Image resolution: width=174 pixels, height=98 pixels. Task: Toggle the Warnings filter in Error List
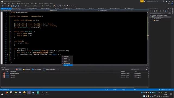pos(27,69)
